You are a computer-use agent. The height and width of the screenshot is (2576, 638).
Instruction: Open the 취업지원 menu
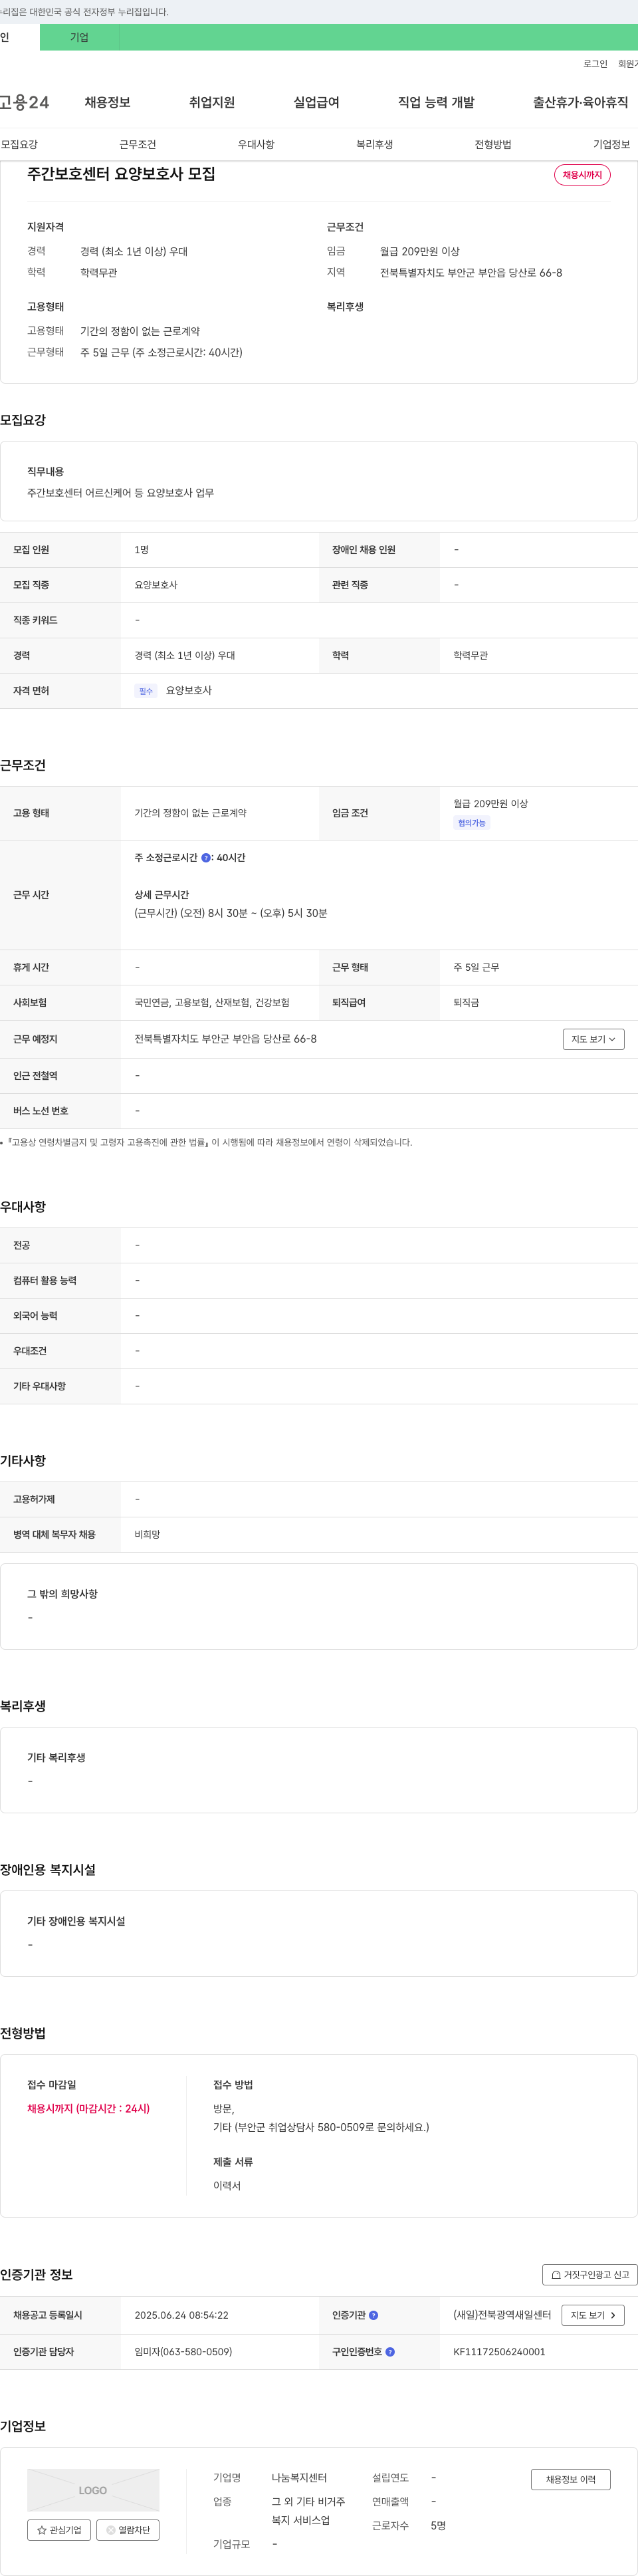click(x=212, y=102)
